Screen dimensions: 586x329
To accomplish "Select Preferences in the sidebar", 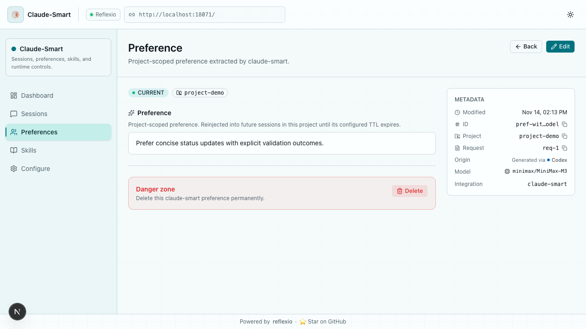I will [59, 132].
